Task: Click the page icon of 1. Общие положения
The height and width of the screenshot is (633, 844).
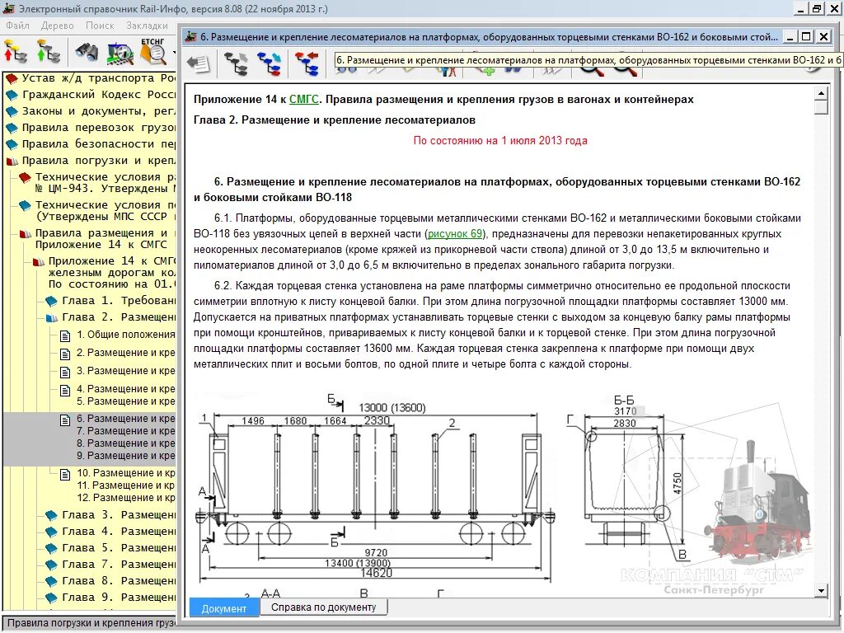Action: [65, 336]
